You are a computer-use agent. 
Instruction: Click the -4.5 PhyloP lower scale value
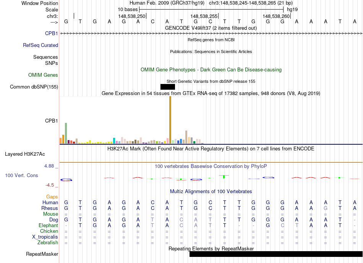[x=50, y=185]
